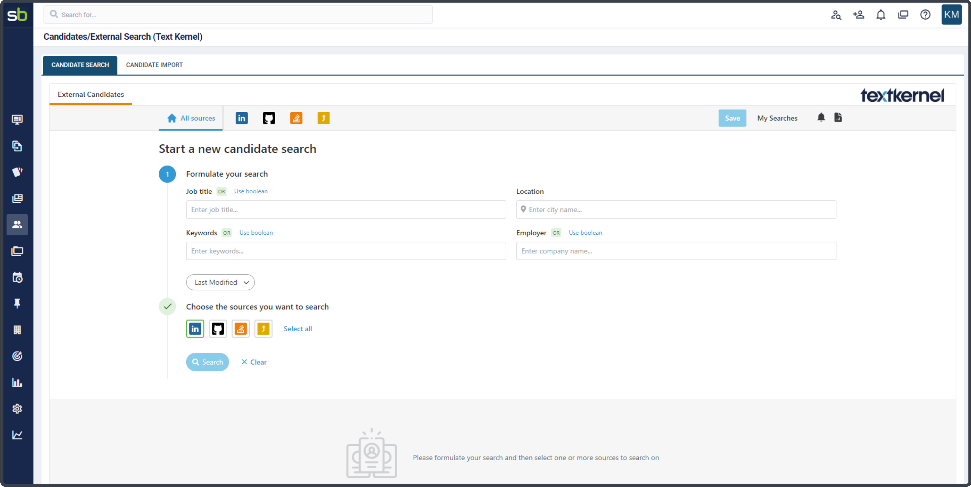Open the KM user profile avatar

(951, 15)
